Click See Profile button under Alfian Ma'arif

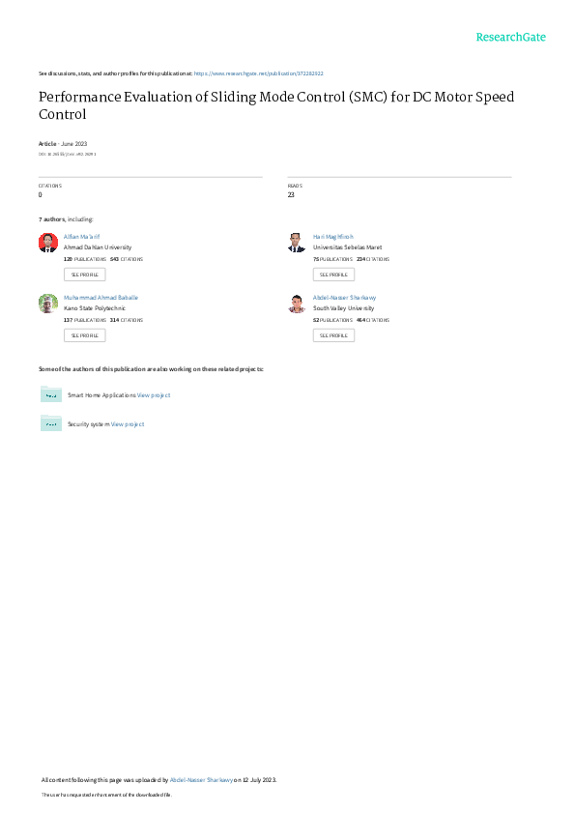tap(84, 275)
